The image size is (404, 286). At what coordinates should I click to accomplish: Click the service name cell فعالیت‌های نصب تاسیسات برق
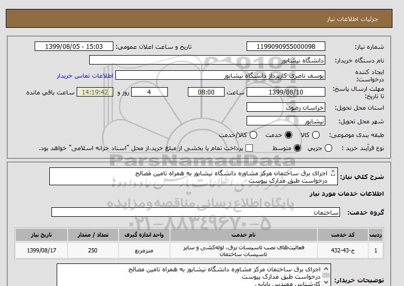click(x=243, y=250)
